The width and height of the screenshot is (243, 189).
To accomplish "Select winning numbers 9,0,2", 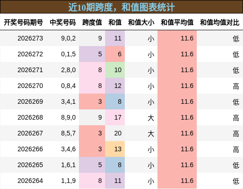I will pyautogui.click(x=68, y=38).
